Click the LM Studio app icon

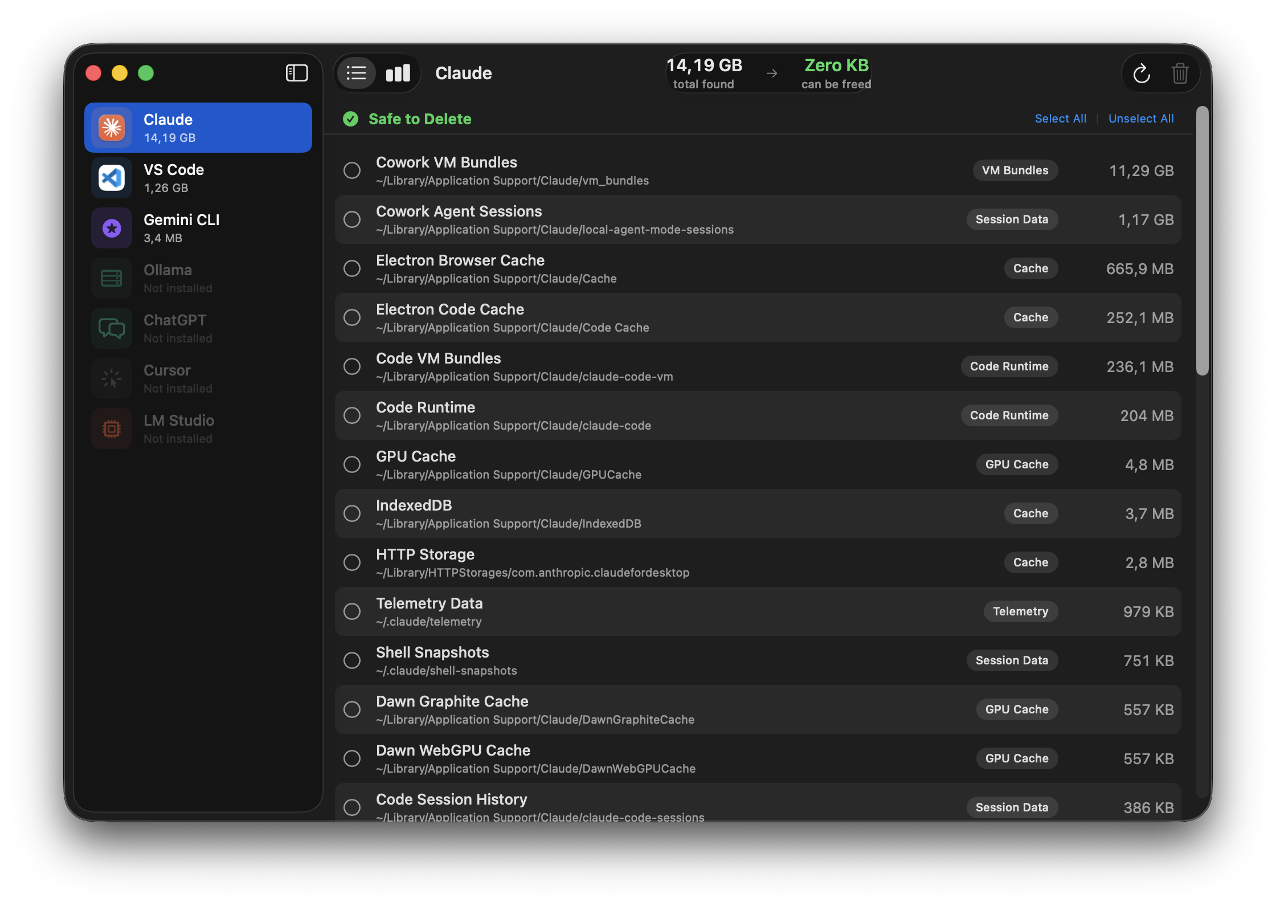pyautogui.click(x=111, y=428)
